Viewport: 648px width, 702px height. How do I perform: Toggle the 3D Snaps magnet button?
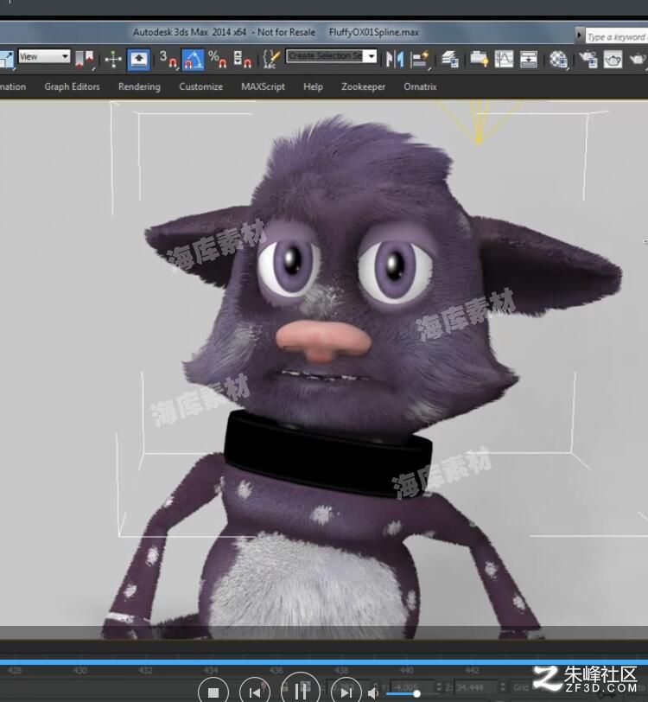(x=168, y=59)
